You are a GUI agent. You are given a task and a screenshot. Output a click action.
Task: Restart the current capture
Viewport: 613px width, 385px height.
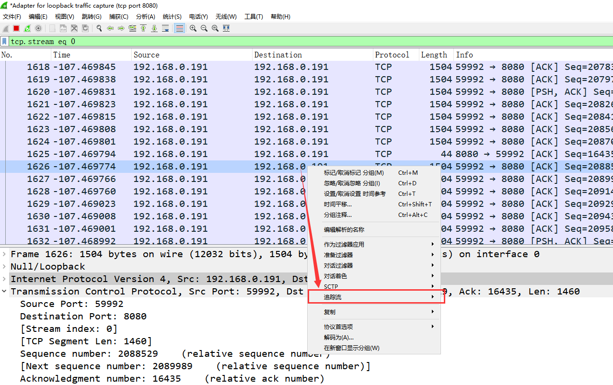pyautogui.click(x=26, y=28)
